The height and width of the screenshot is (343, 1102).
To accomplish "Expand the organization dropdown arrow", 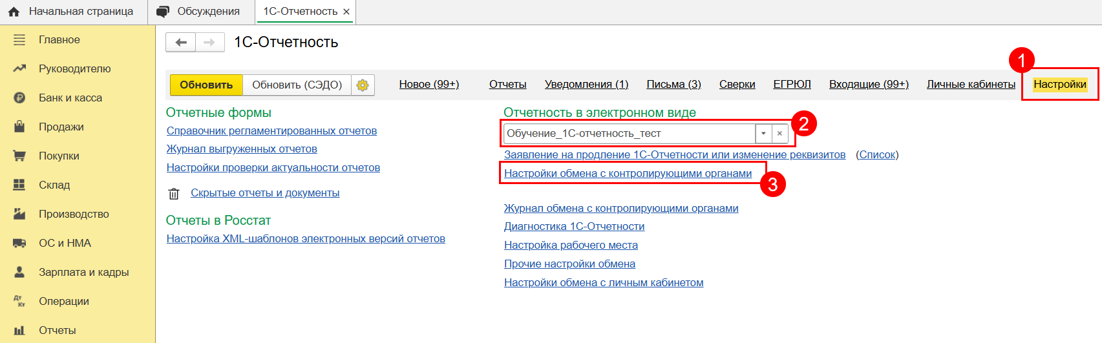I will (763, 134).
